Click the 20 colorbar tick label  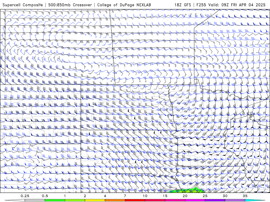[185, 196]
